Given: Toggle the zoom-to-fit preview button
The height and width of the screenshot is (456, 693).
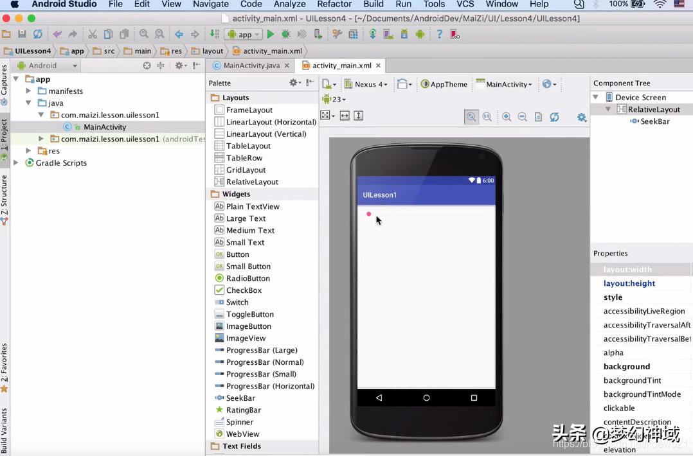Looking at the screenshot, I should click(x=471, y=117).
